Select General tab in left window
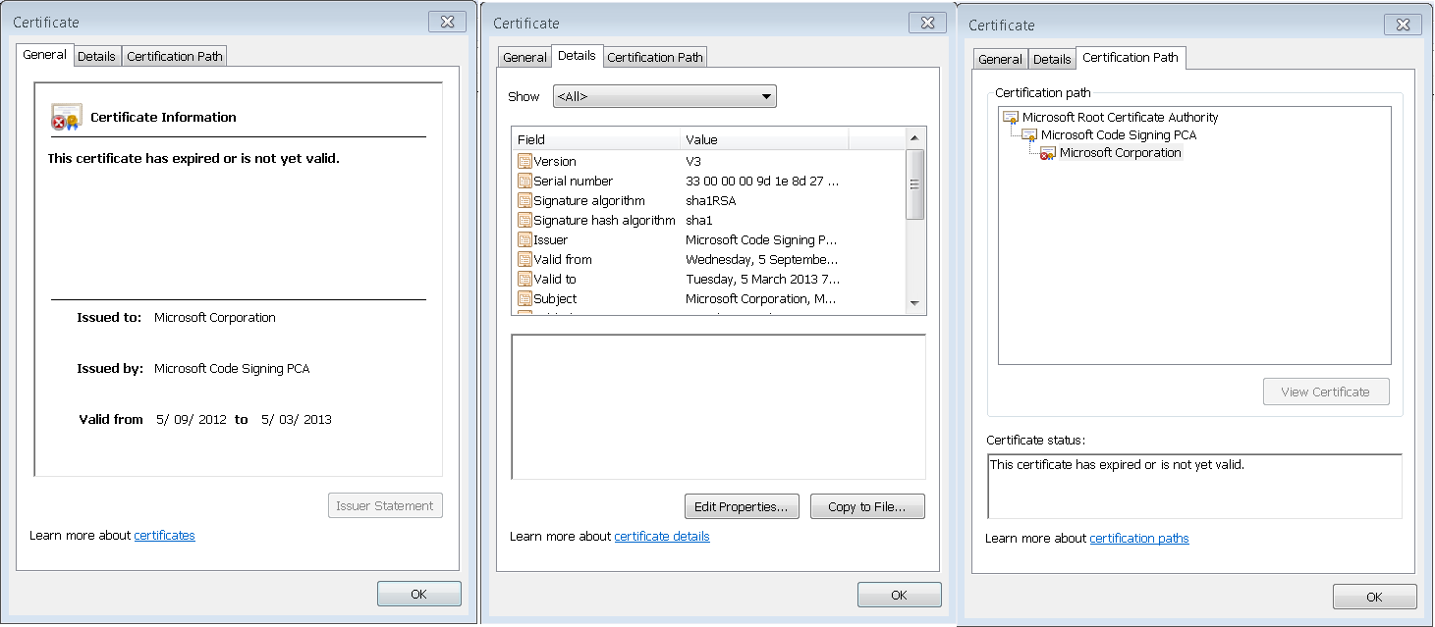The height and width of the screenshot is (627, 1435). (x=45, y=55)
